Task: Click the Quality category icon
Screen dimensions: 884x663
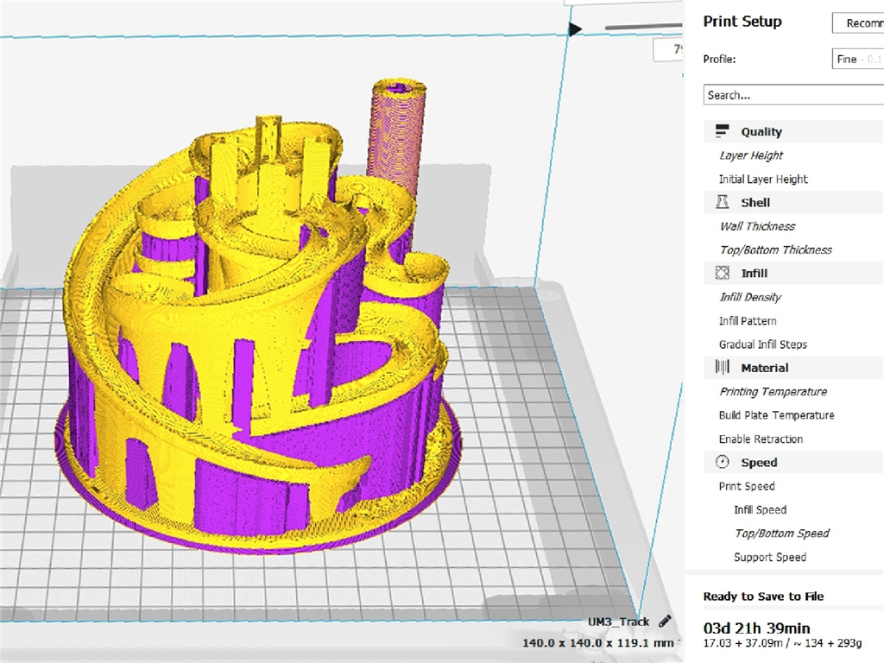Action: (723, 132)
